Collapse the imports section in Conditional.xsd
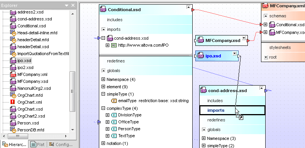This screenshot has height=148, width=305. [104, 30]
